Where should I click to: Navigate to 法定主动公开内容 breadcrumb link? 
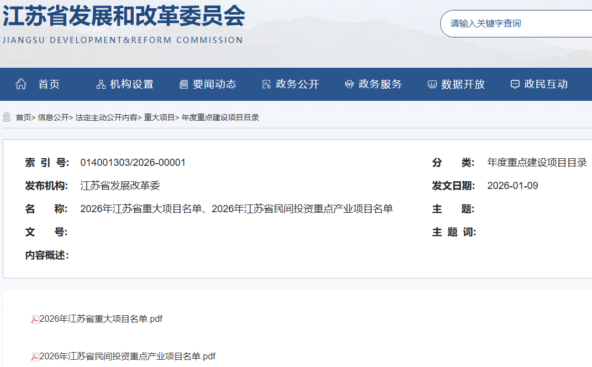coord(107,117)
